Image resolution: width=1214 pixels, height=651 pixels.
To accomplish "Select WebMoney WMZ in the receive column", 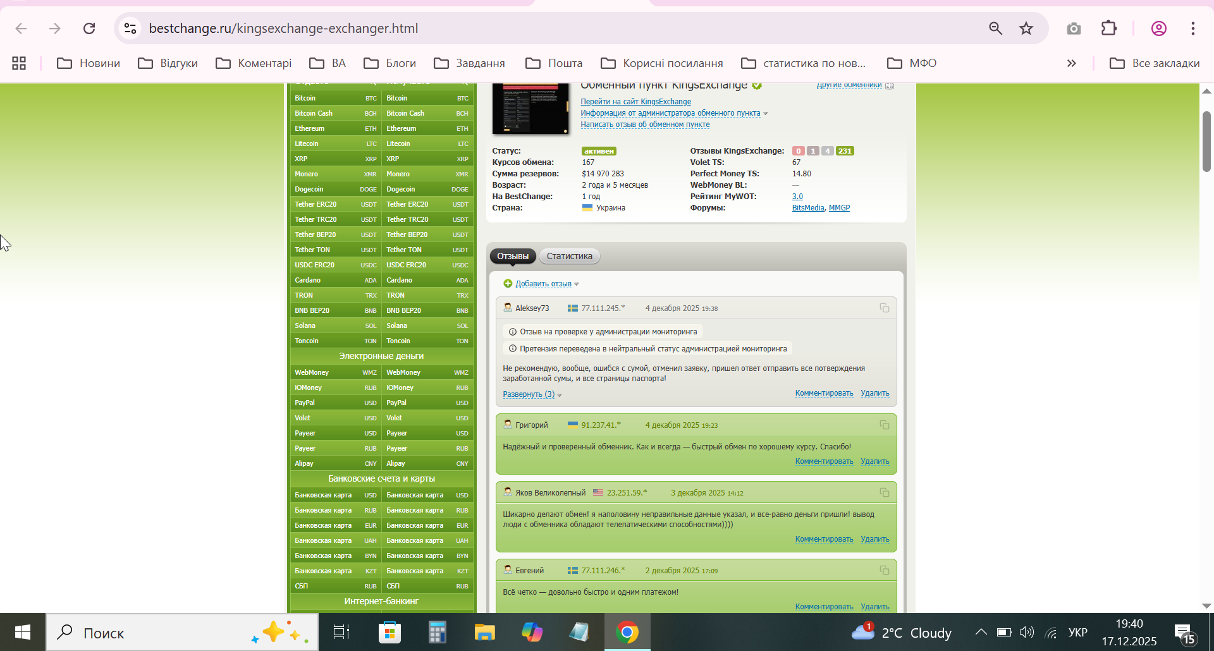I will tap(427, 372).
